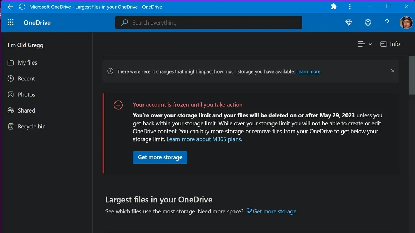The image size is (415, 233).
Task: Click the OneDrive brand title
Action: tap(37, 23)
